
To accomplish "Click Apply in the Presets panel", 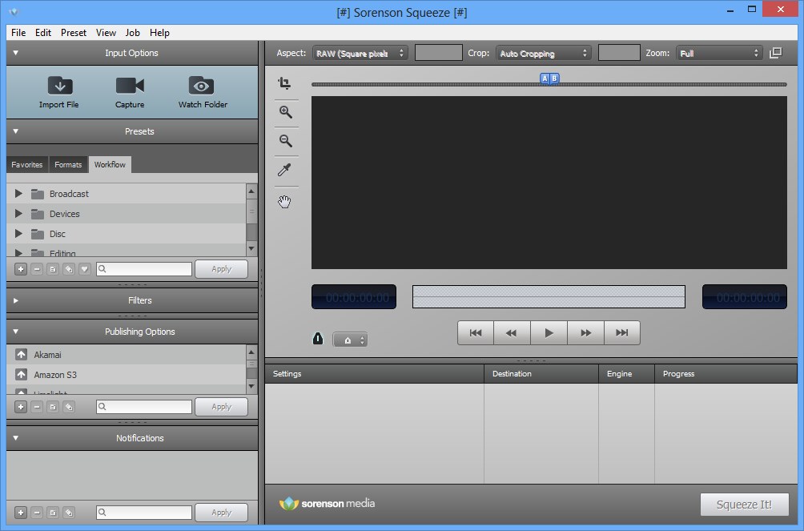I will pos(222,269).
